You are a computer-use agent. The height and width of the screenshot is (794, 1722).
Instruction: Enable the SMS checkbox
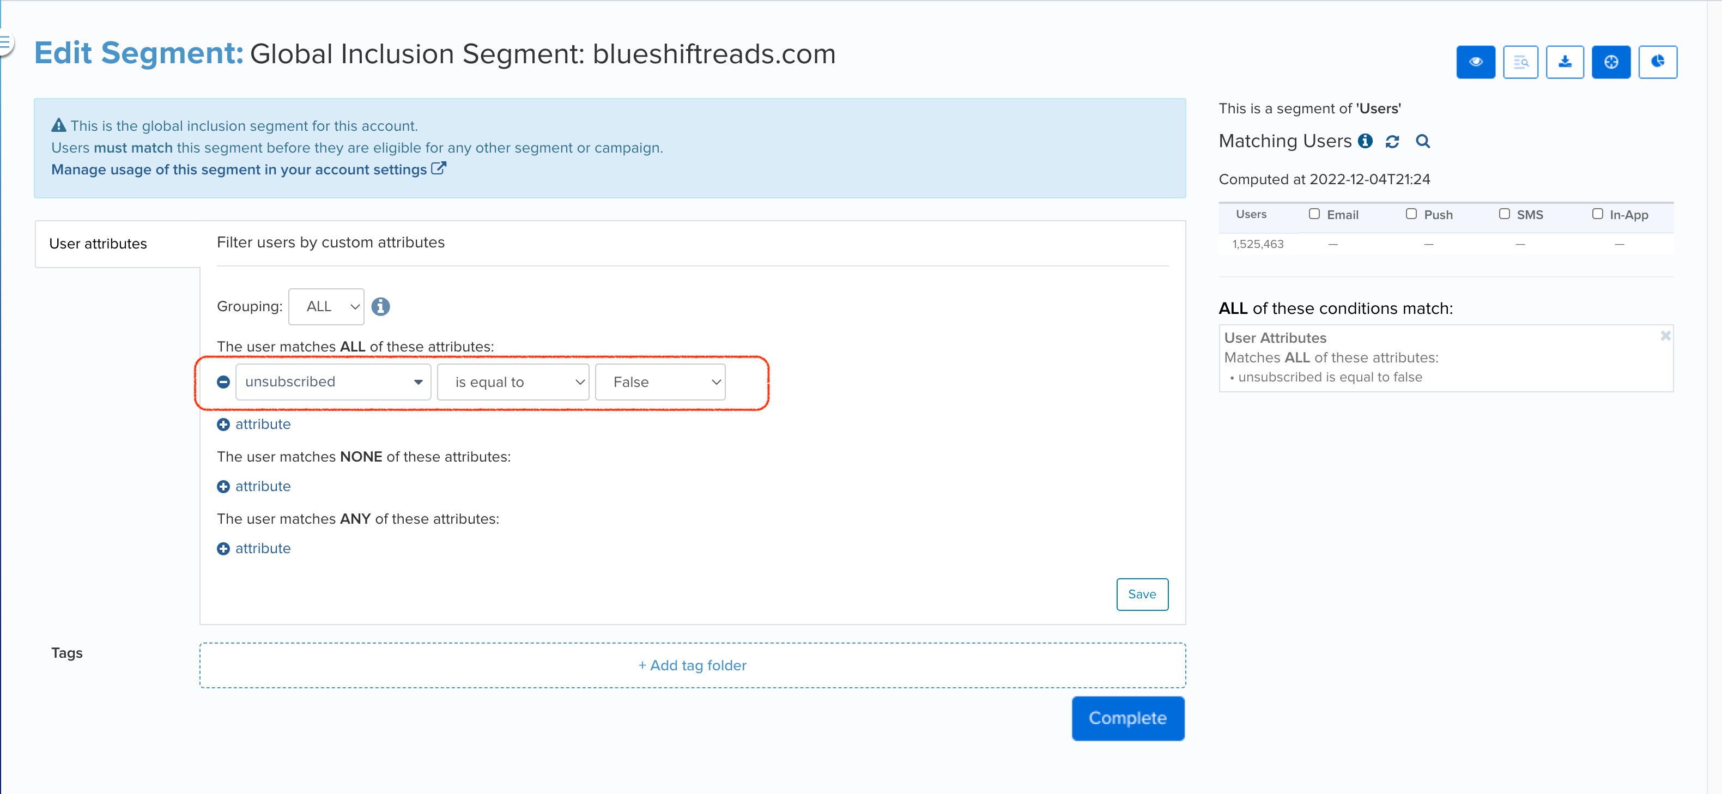1504,214
